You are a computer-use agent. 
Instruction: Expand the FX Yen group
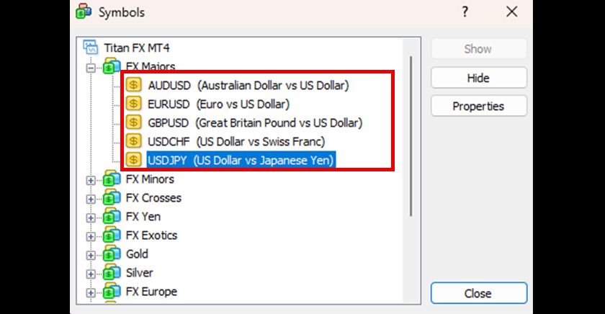coord(91,217)
